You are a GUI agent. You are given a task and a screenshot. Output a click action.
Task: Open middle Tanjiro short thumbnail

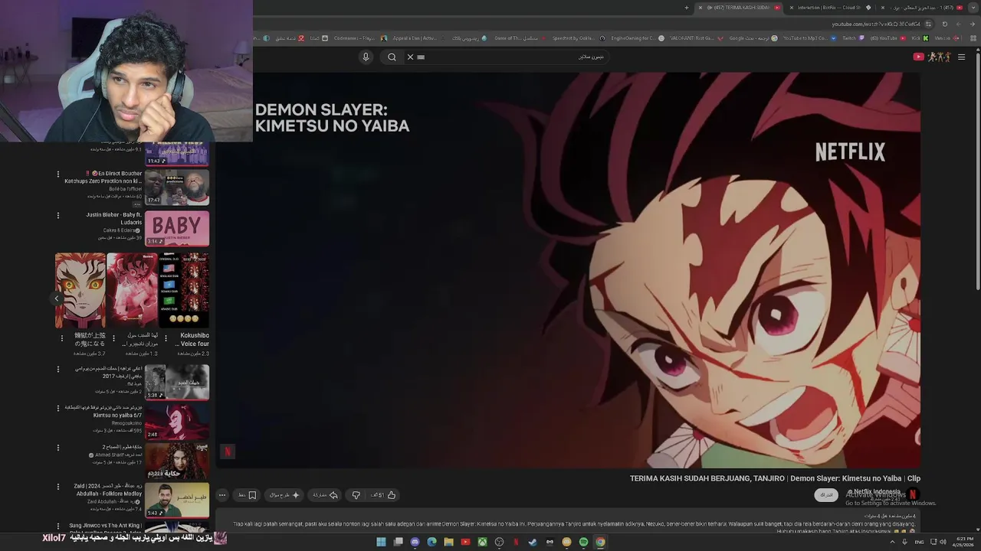pos(132,290)
